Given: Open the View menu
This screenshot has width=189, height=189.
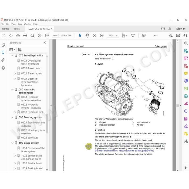Looking at the screenshot, I should (x=13, y=24).
